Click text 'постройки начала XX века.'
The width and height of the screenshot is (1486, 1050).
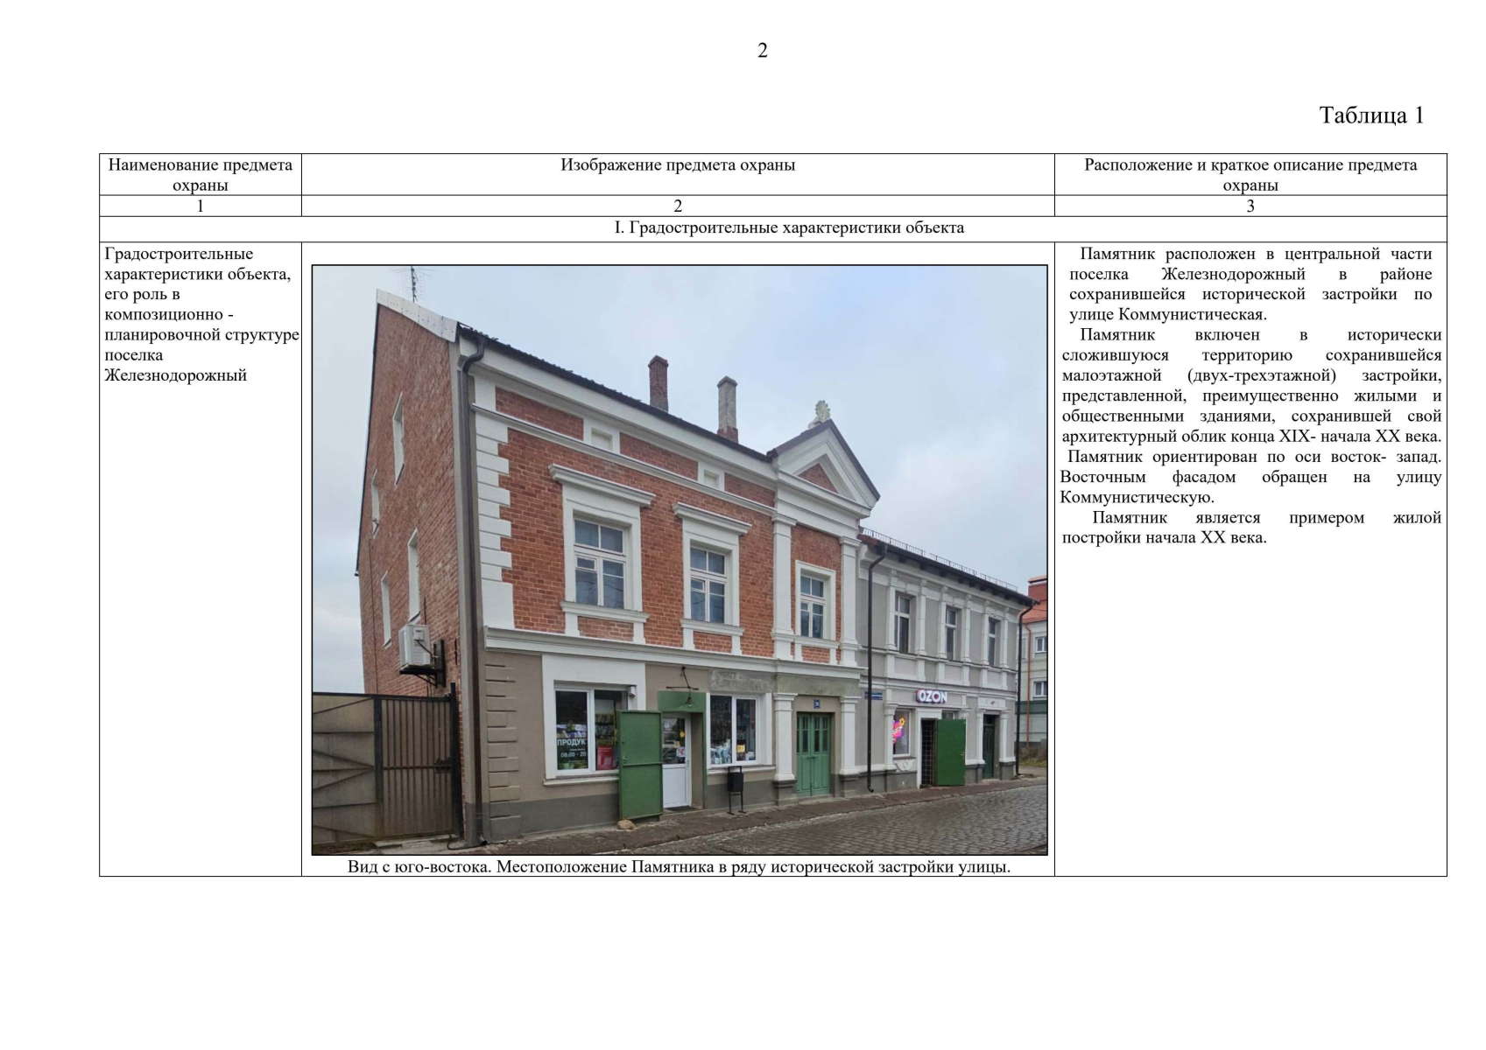1164,537
